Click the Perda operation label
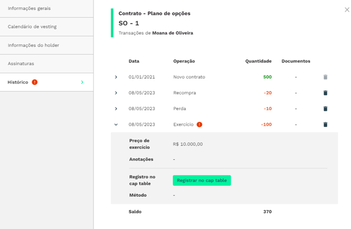The width and height of the screenshot is (351, 229). [179, 108]
